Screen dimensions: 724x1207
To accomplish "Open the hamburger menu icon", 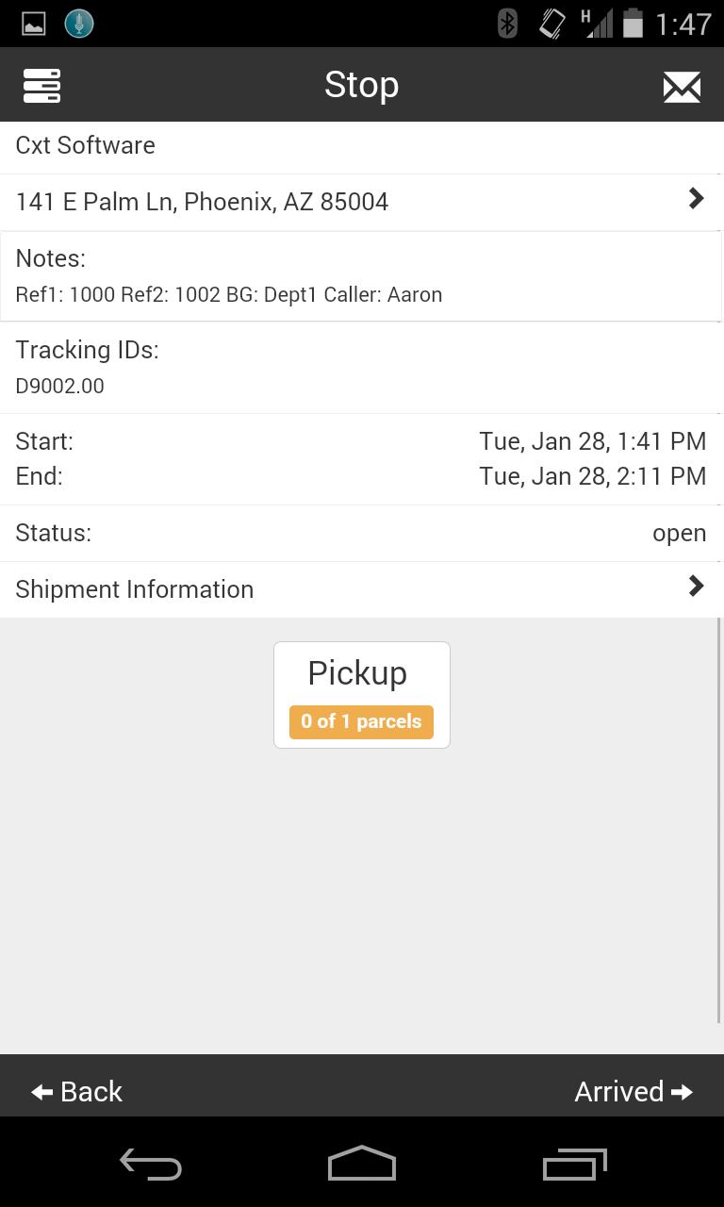I will [x=41, y=86].
